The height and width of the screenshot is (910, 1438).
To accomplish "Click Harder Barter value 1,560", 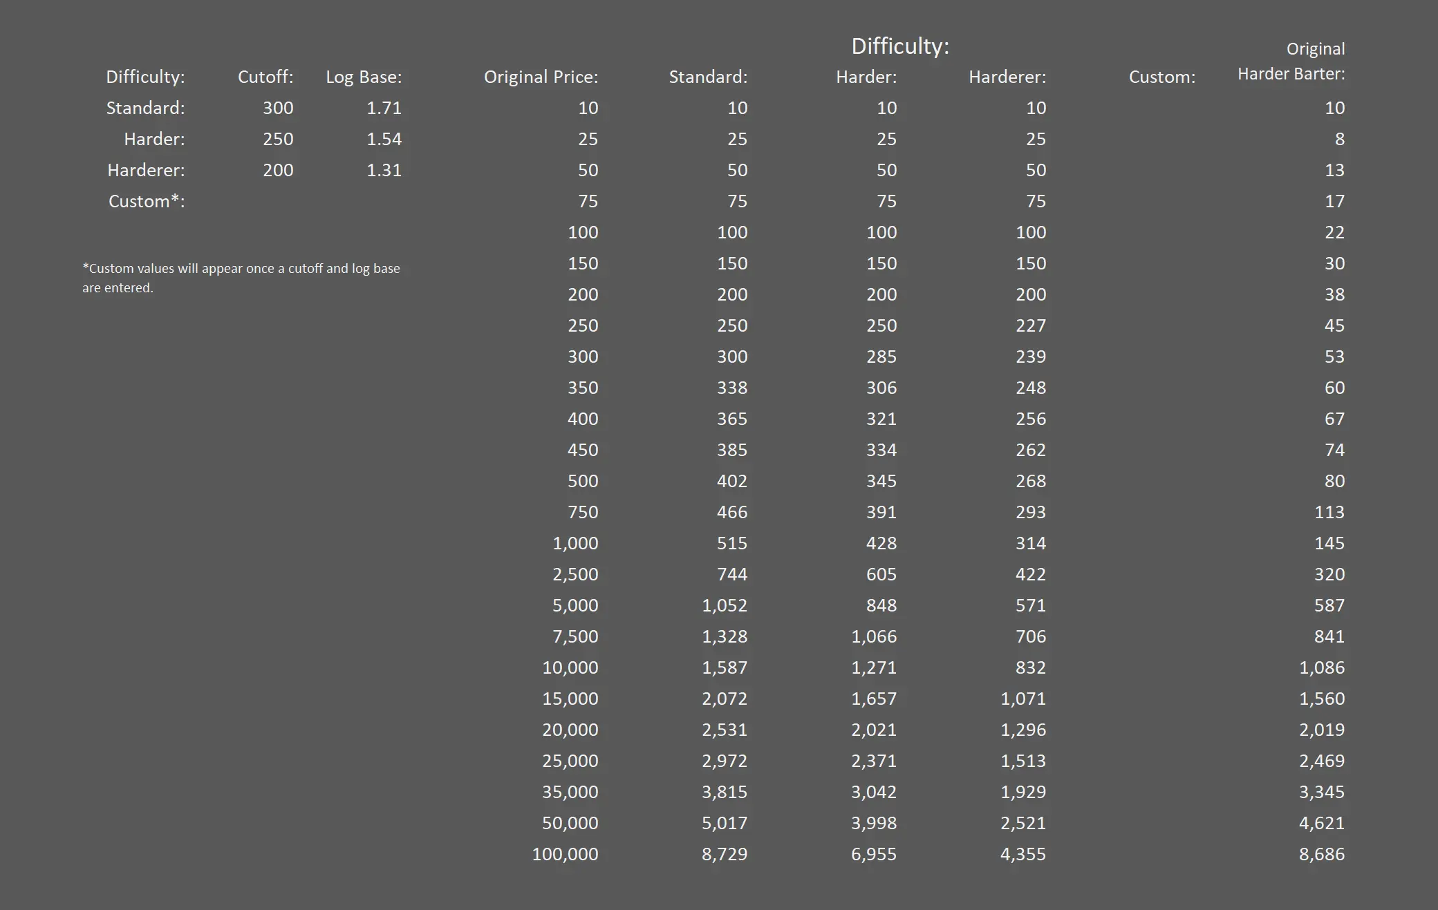I will (x=1322, y=699).
